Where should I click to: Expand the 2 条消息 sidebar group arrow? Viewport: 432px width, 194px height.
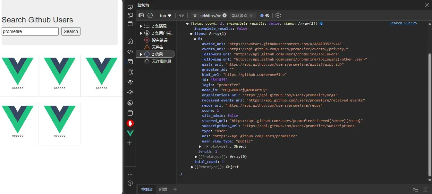(x=141, y=26)
